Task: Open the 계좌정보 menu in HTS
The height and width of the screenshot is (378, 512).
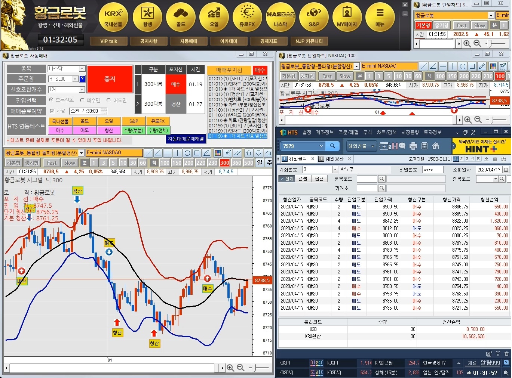Action: click(325, 132)
